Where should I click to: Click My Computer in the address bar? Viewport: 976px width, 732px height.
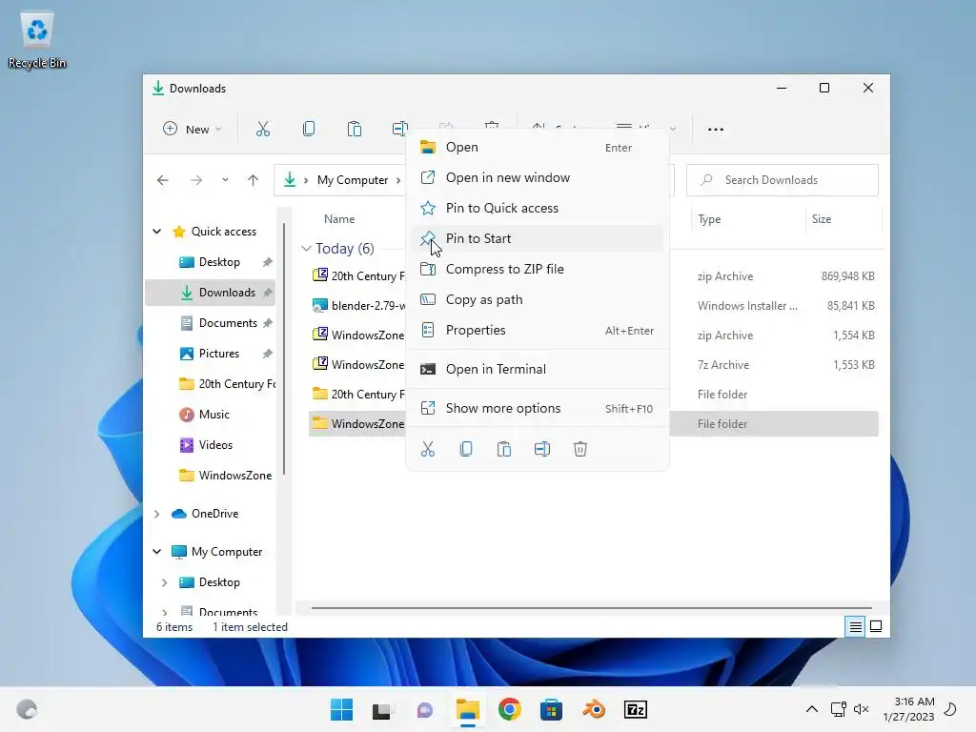tap(353, 180)
